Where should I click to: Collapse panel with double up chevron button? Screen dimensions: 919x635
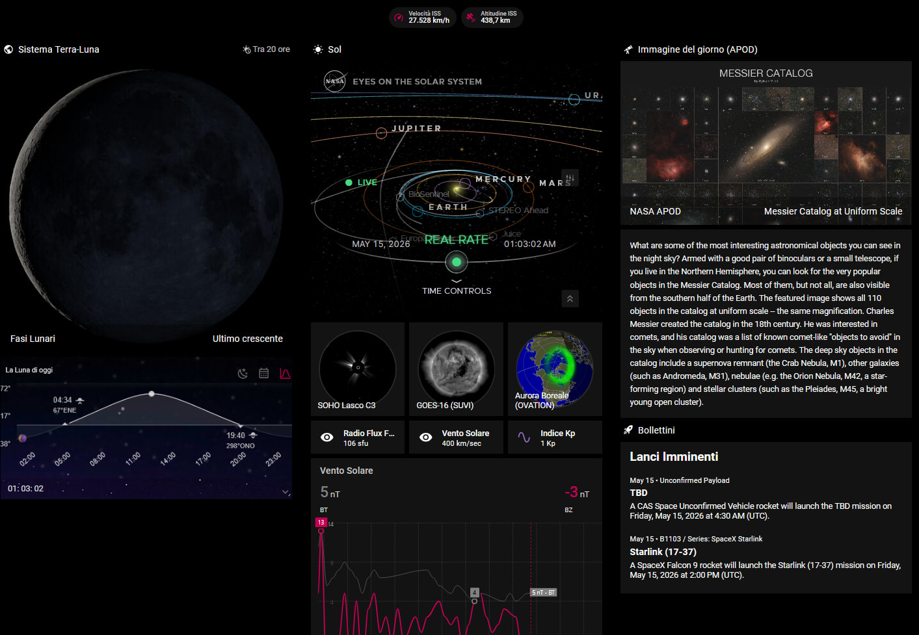click(x=570, y=298)
